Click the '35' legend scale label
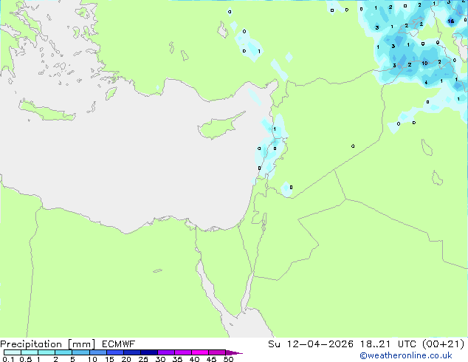 tap(177, 359)
